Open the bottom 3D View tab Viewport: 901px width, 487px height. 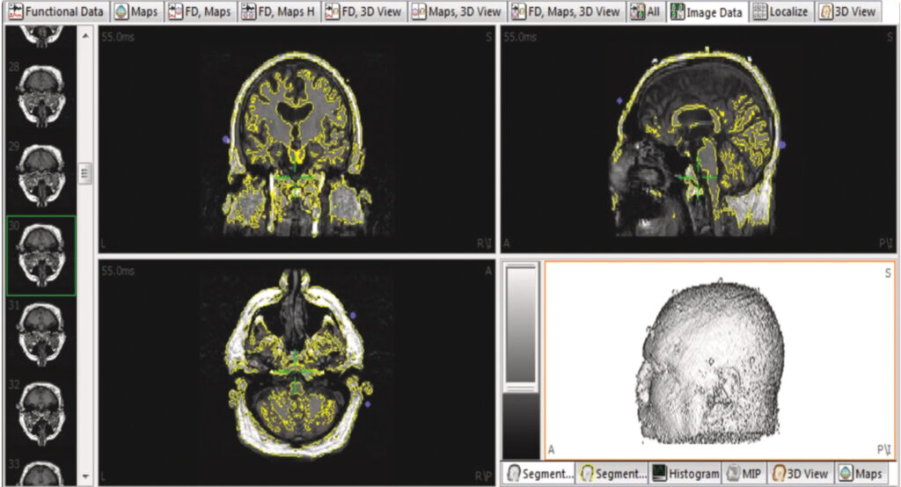(x=801, y=474)
